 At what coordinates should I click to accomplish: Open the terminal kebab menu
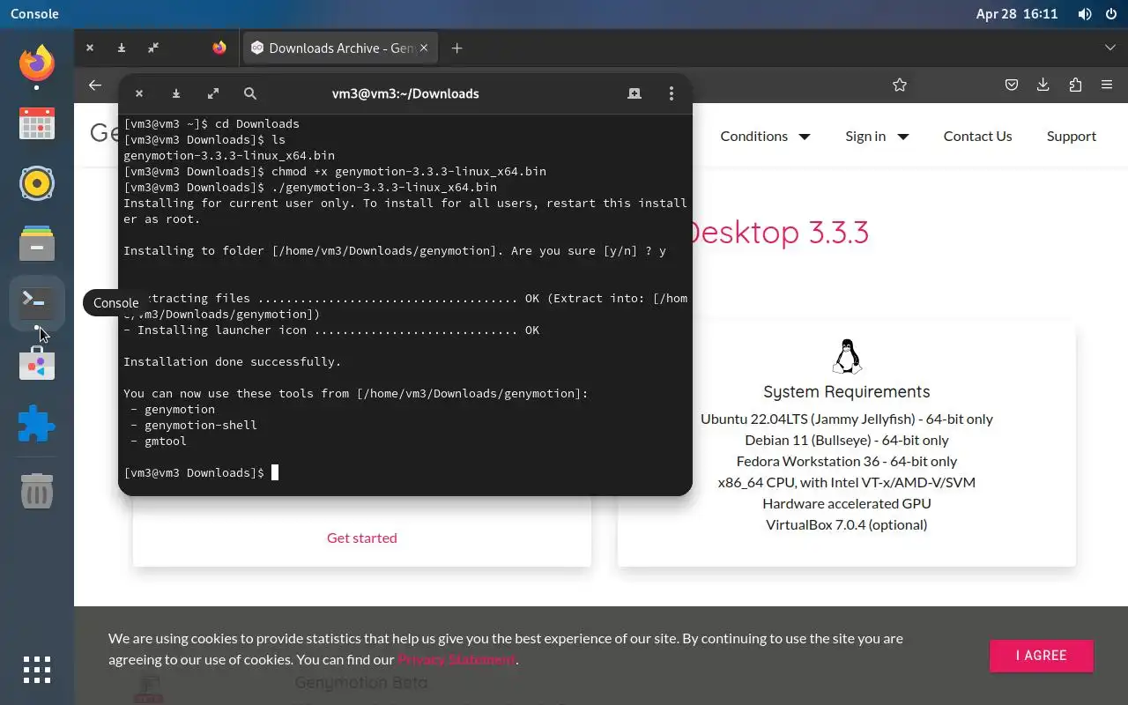click(x=672, y=93)
